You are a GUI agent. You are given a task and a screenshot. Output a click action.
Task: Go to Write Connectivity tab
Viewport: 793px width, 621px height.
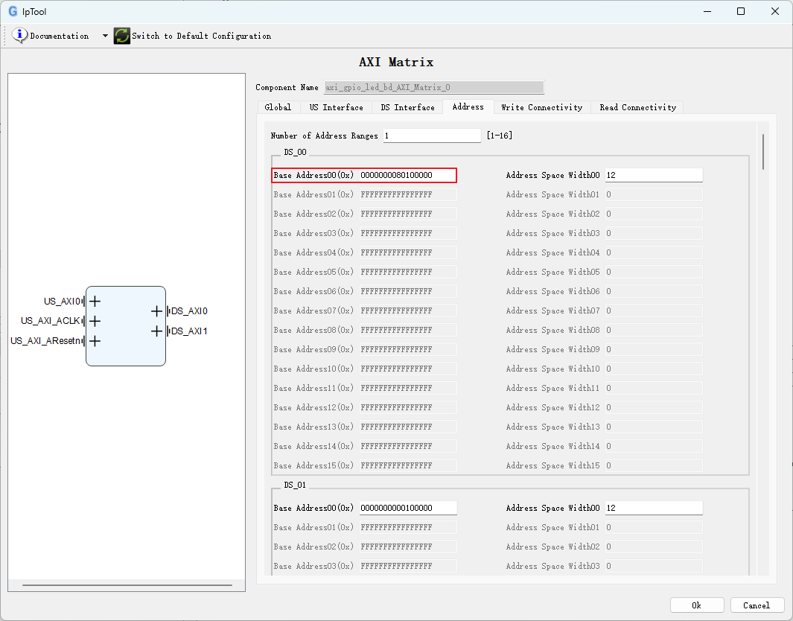point(541,107)
